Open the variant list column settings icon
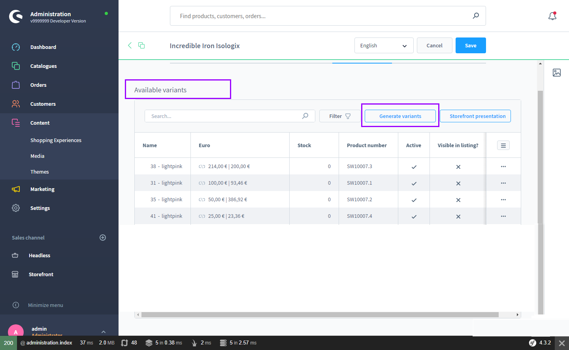Screen dimensions: 569x350 (503, 145)
